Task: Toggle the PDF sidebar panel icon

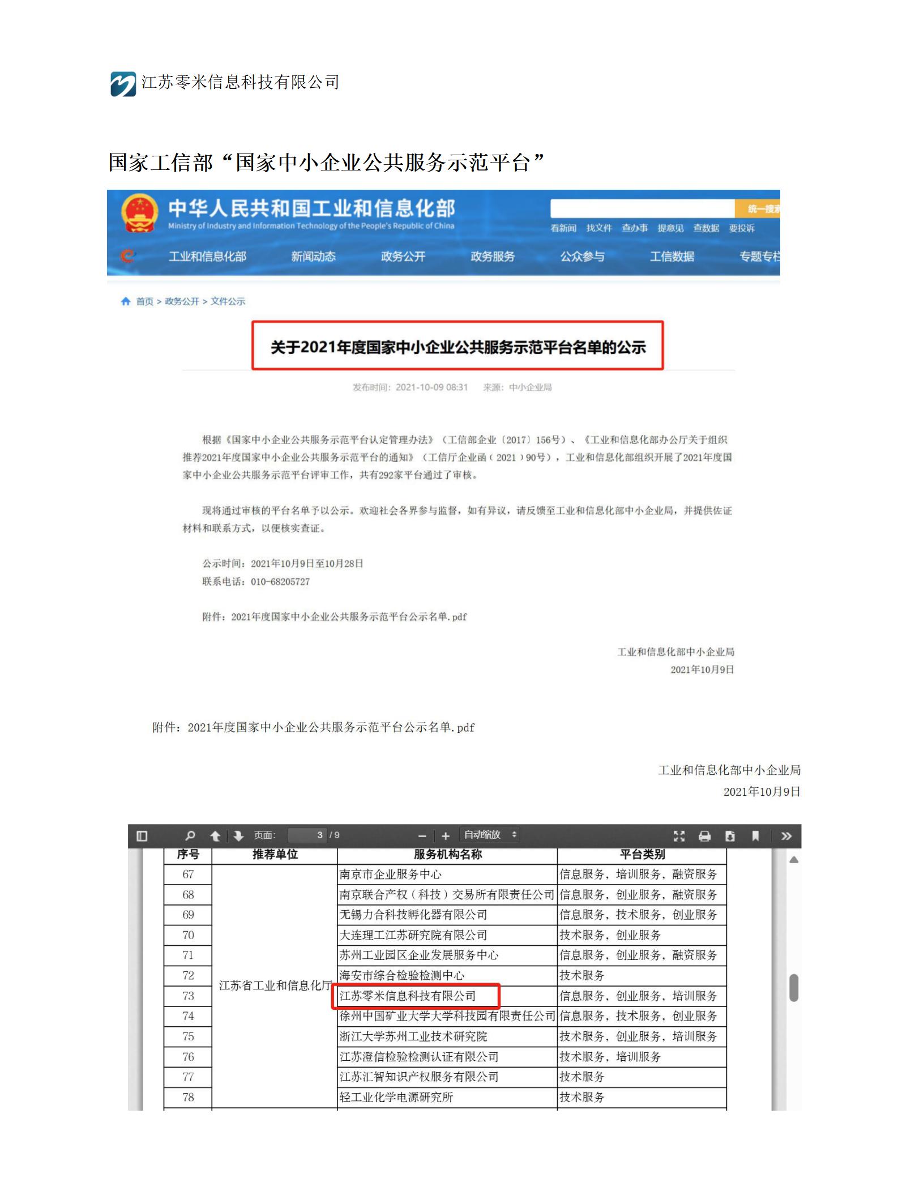Action: click(x=142, y=836)
